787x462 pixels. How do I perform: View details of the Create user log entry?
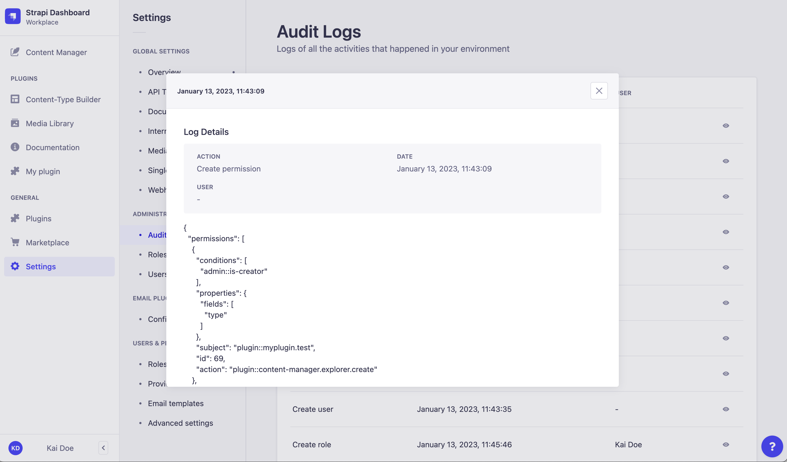[726, 409]
